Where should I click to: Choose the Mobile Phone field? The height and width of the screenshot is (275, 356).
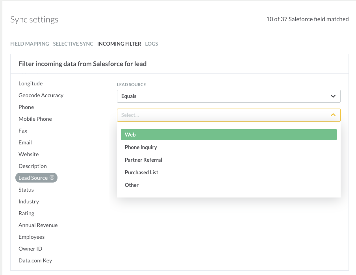click(35, 119)
